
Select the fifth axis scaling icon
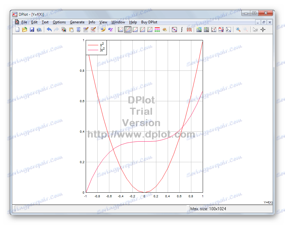tap(150, 30)
